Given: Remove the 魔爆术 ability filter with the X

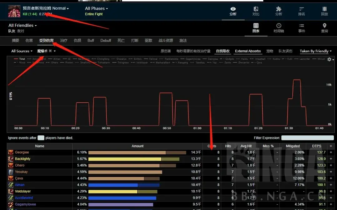Looking at the screenshot, I should pos(50,51).
